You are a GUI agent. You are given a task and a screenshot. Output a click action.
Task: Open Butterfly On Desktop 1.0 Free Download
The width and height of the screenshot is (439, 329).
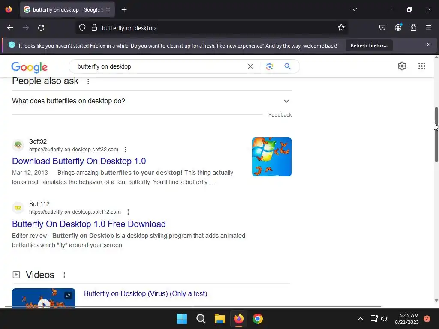pos(89,224)
